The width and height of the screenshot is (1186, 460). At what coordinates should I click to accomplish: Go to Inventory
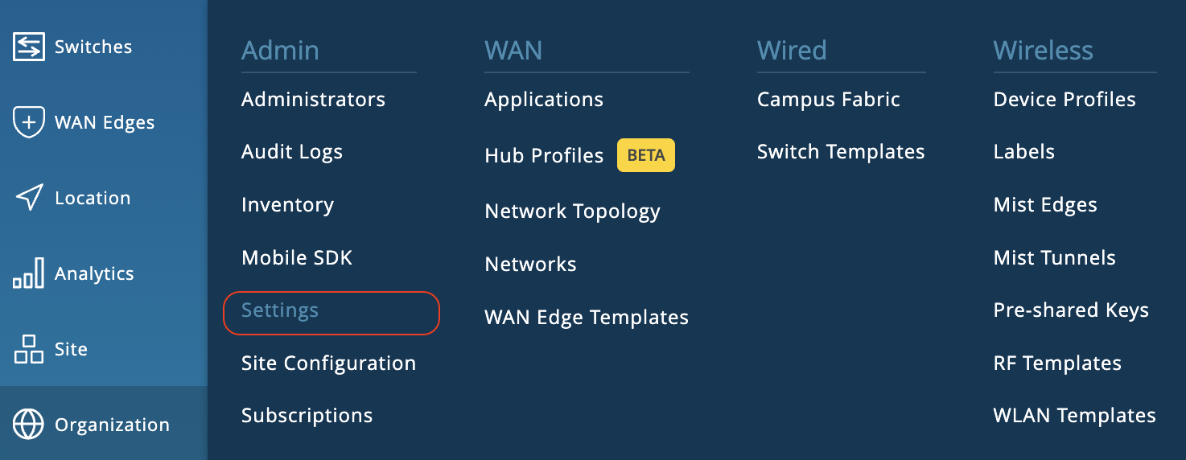[287, 205]
